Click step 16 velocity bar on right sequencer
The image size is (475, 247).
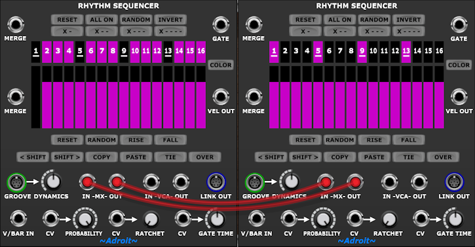439,97
